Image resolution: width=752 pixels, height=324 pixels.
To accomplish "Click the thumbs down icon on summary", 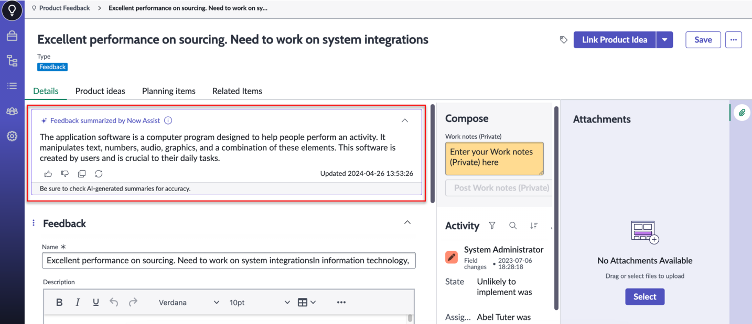I will (65, 174).
